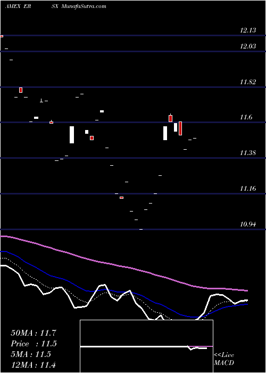
Task: Click the 11.6 price level label
Action: click(246, 117)
